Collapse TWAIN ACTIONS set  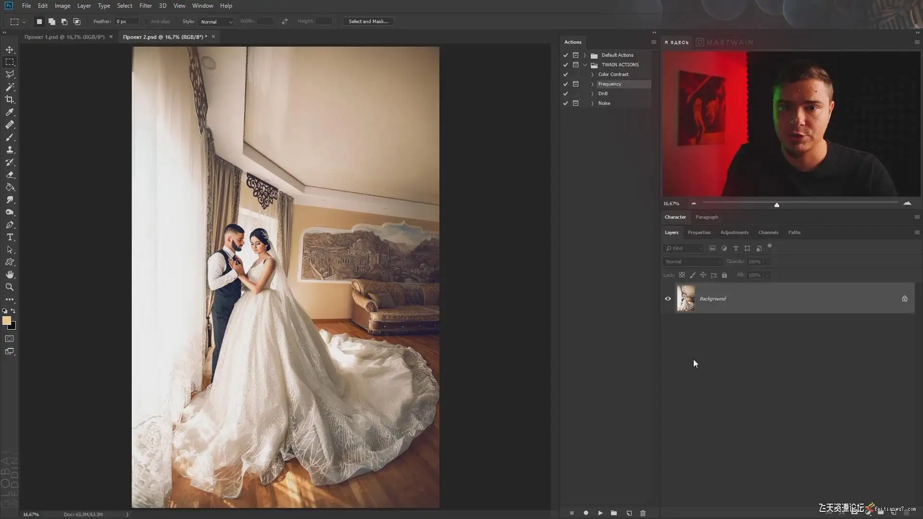(585, 65)
